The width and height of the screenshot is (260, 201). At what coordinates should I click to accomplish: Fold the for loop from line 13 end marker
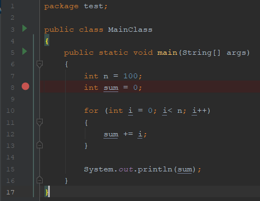(39, 145)
